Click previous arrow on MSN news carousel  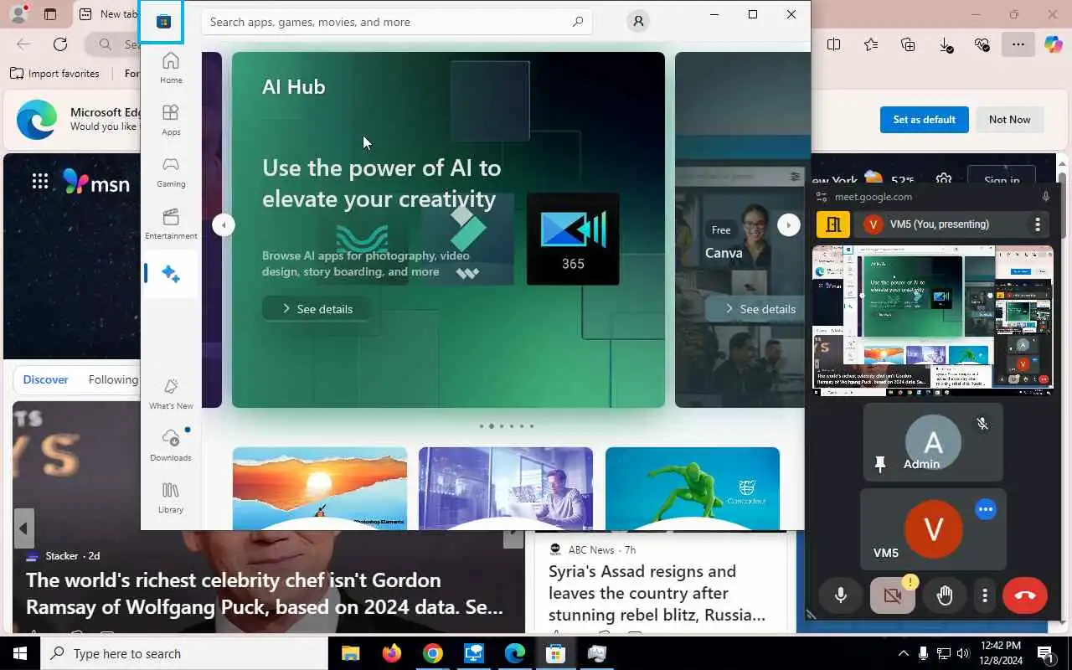point(23,528)
